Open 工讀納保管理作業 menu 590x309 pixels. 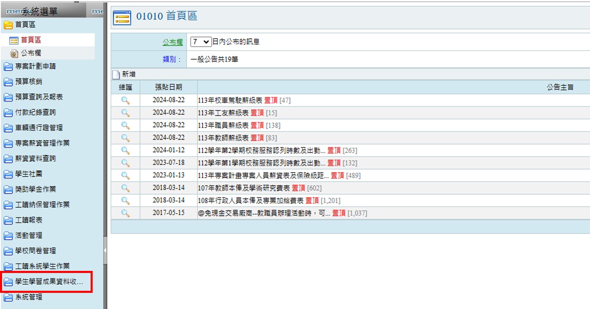42,205
